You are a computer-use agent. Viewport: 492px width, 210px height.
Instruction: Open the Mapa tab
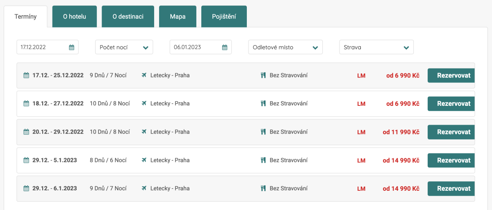(178, 17)
